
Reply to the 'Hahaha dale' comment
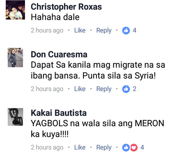coord(104,31)
